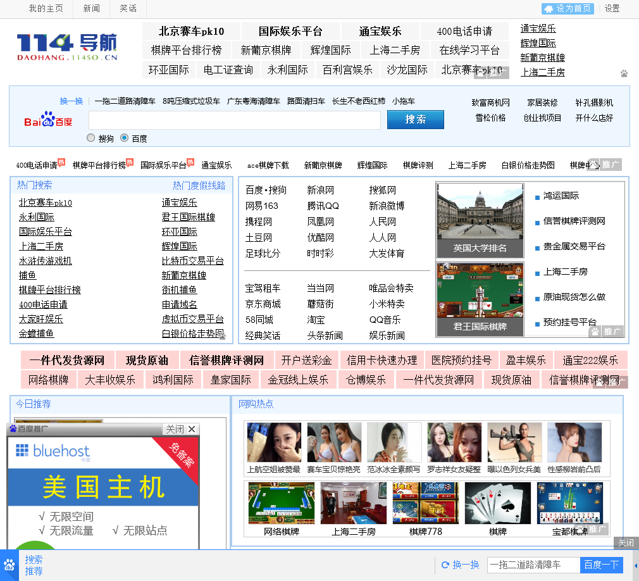Click 网购热点 section header

(256, 404)
